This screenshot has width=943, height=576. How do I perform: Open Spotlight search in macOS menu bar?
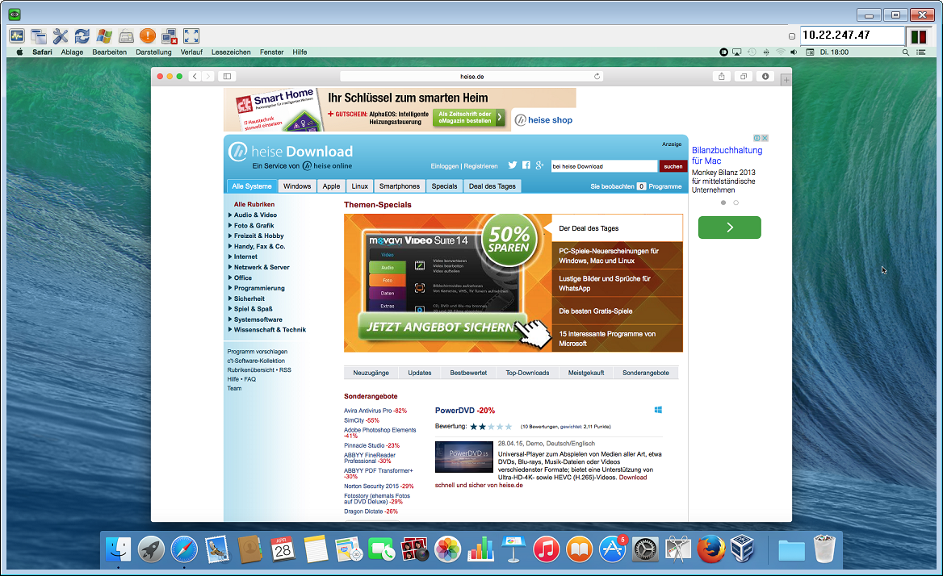pos(905,52)
